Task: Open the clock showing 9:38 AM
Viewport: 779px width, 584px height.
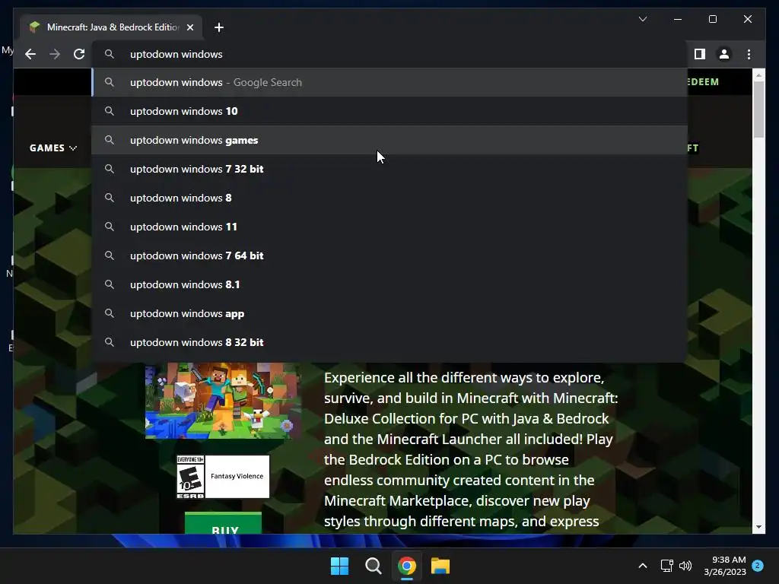Action: pyautogui.click(x=724, y=566)
